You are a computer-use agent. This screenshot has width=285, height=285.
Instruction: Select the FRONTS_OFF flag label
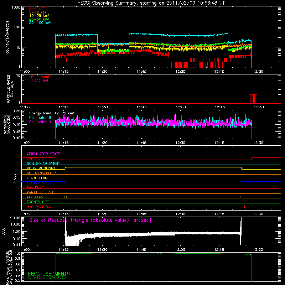pos(38,202)
